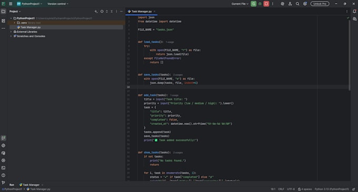Open the Project tool window sidebar icon
This screenshot has height=192, width=358.
click(x=3, y=12)
